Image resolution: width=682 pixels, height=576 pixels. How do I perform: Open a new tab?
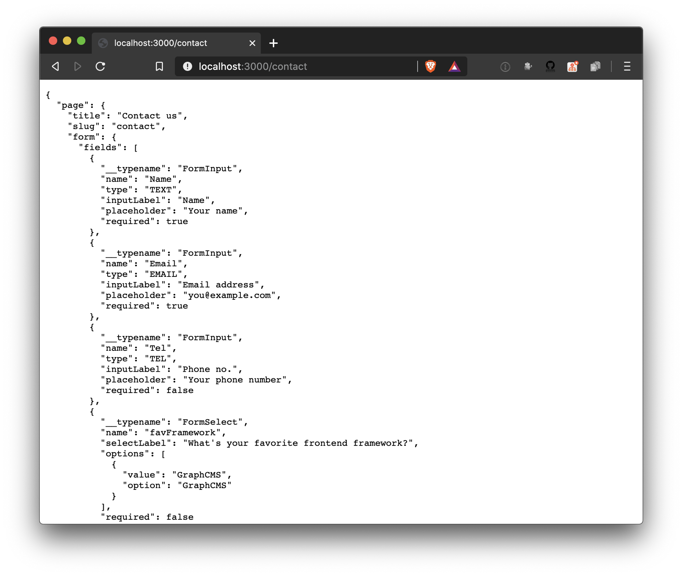274,43
